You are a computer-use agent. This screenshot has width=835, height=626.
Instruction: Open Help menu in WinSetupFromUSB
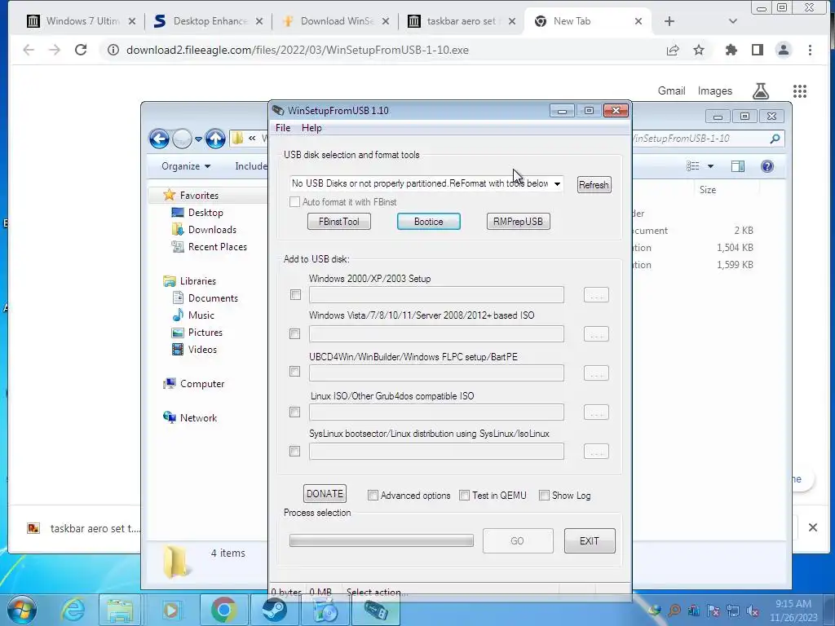coord(311,128)
